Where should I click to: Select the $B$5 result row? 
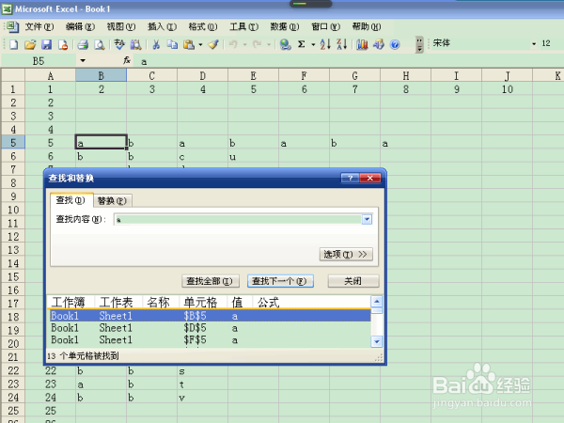tap(210, 316)
